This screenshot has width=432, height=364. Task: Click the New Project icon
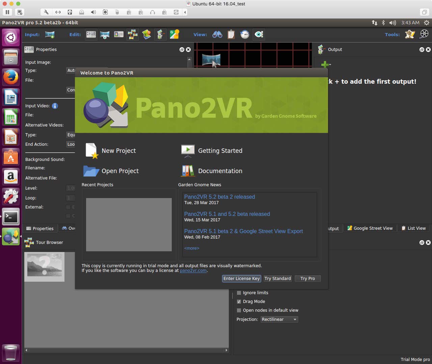coord(91,150)
